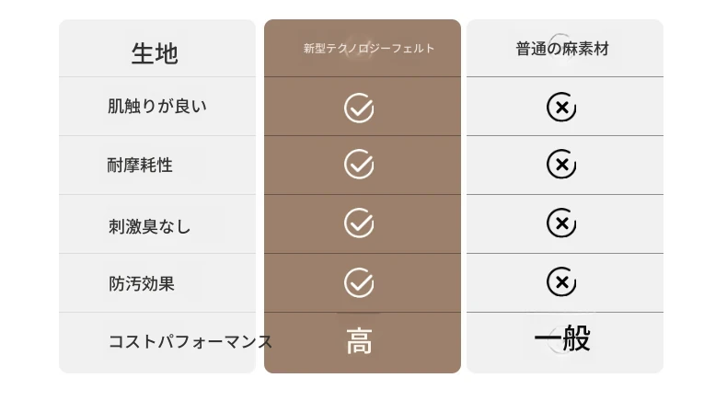Select the 普通の麻素材 column header
The width and height of the screenshot is (727, 412).
pos(565,48)
